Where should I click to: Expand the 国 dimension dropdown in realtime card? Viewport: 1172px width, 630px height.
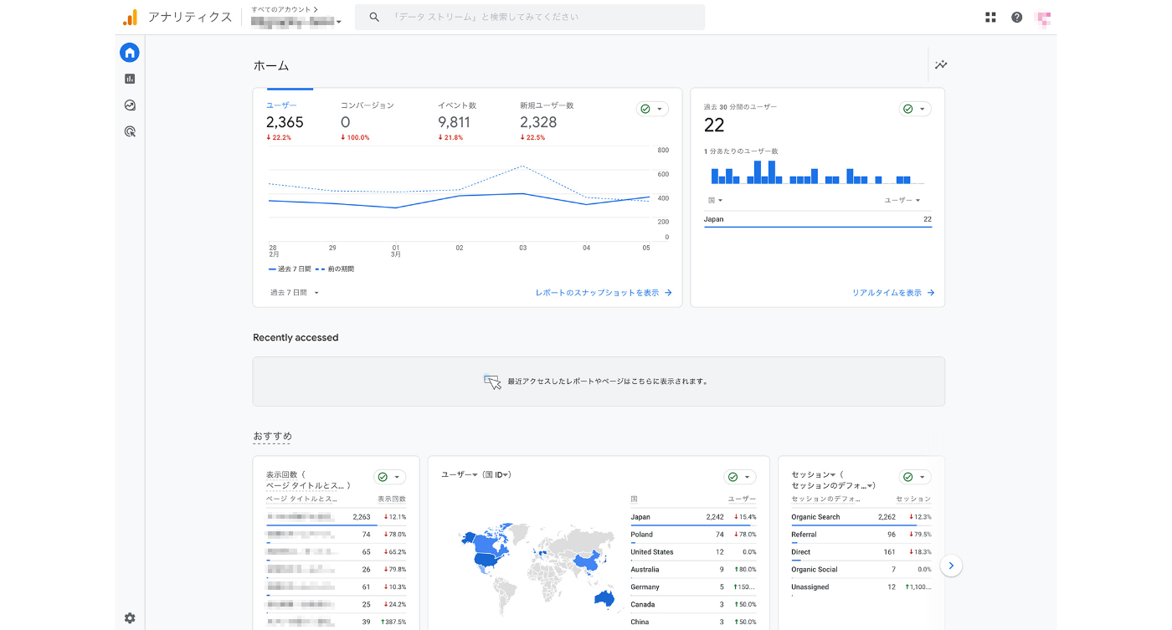coord(715,201)
